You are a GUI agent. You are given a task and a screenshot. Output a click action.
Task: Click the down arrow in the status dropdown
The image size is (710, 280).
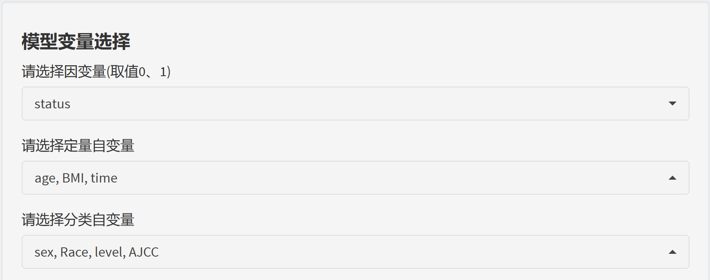[x=672, y=104]
